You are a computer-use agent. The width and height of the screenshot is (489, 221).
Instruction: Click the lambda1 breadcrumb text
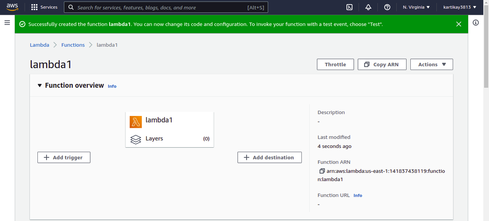coord(107,45)
